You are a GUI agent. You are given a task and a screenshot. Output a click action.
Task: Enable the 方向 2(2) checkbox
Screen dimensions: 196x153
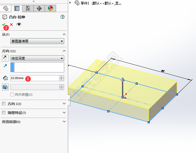pyautogui.click(x=4, y=104)
